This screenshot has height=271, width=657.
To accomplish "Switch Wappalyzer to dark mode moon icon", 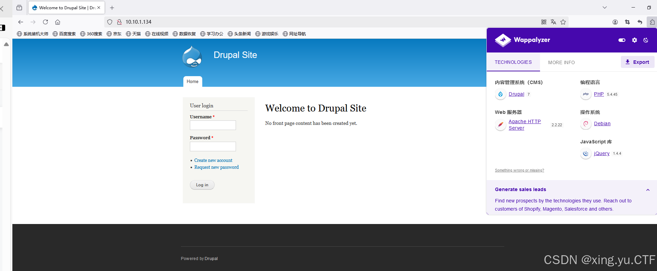I will point(646,40).
